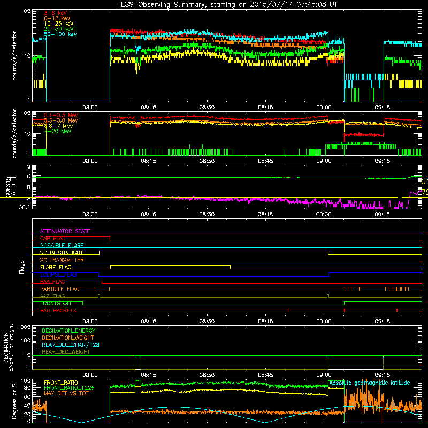Click the GOES15 vertical axis label
Image resolution: width=428 pixels, height=428 pixels.
coord(11,187)
